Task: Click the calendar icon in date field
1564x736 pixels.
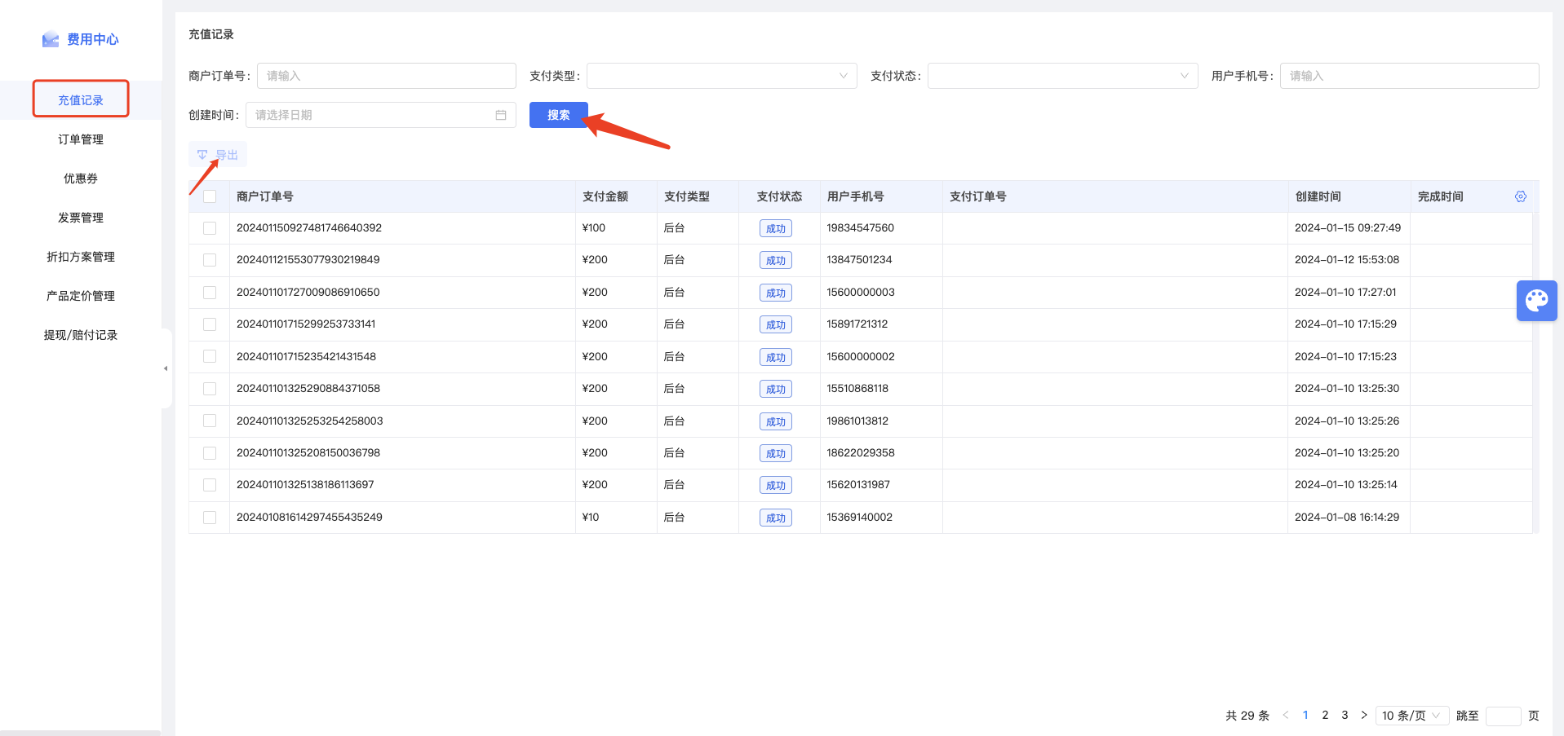Action: tap(501, 115)
